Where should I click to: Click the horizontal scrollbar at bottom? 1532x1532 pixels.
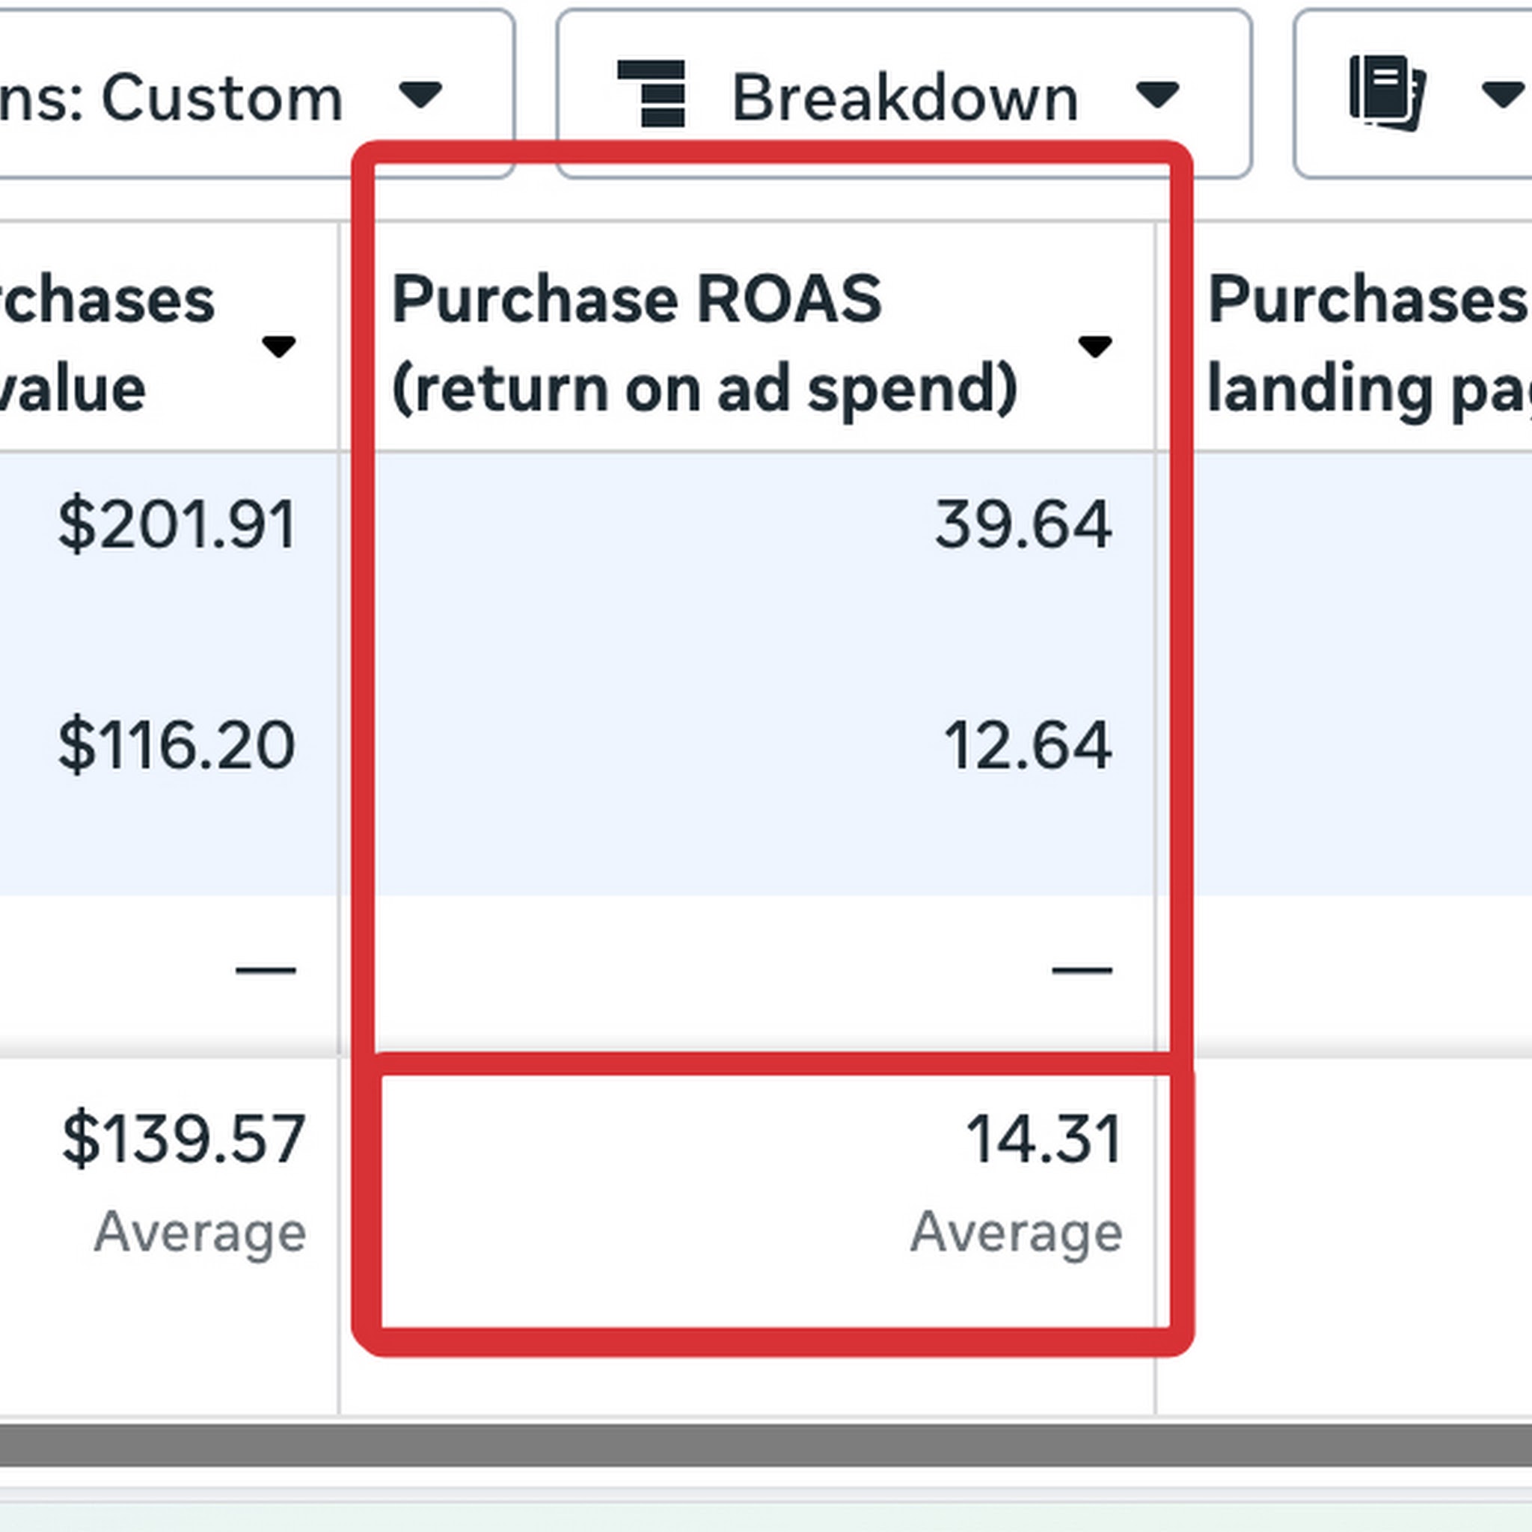click(766, 1444)
